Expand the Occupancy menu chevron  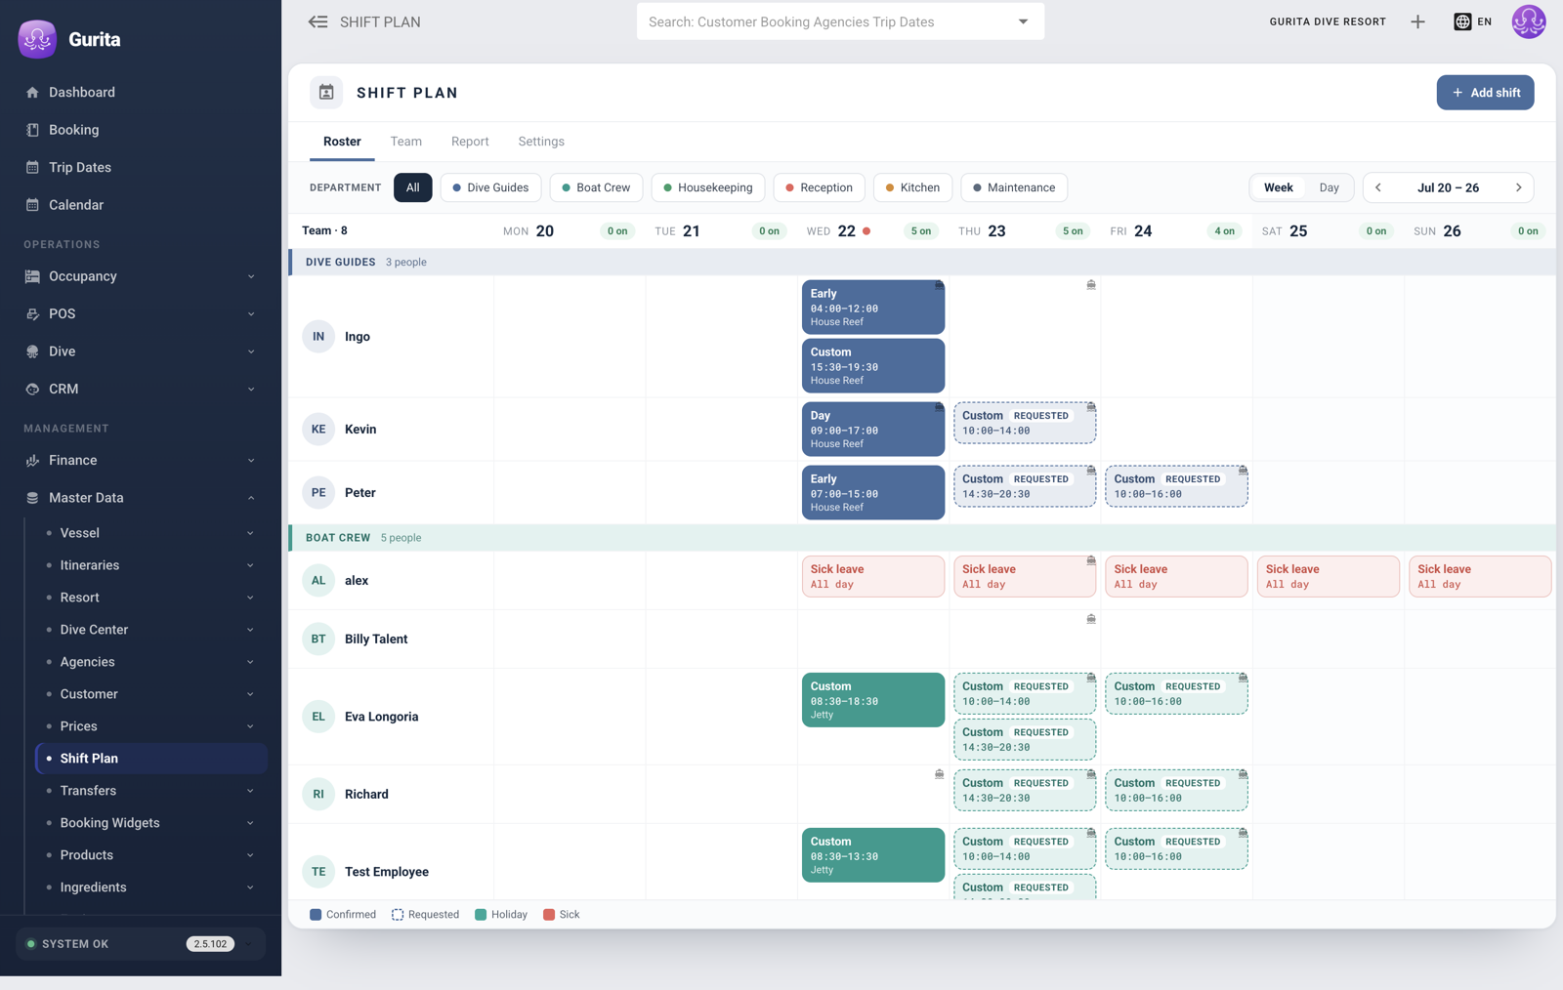pos(251,276)
